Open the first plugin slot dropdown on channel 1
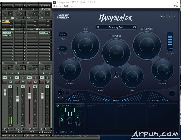 [12, 33]
